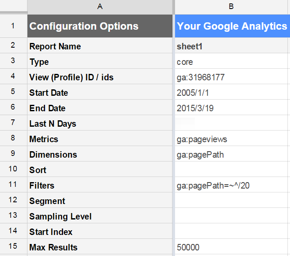Click the empty Segment value cell

[x=232, y=201]
